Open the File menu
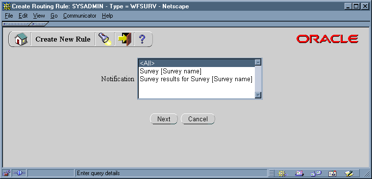 pos(9,16)
